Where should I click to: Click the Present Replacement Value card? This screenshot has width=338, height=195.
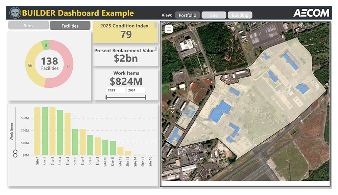click(x=124, y=56)
